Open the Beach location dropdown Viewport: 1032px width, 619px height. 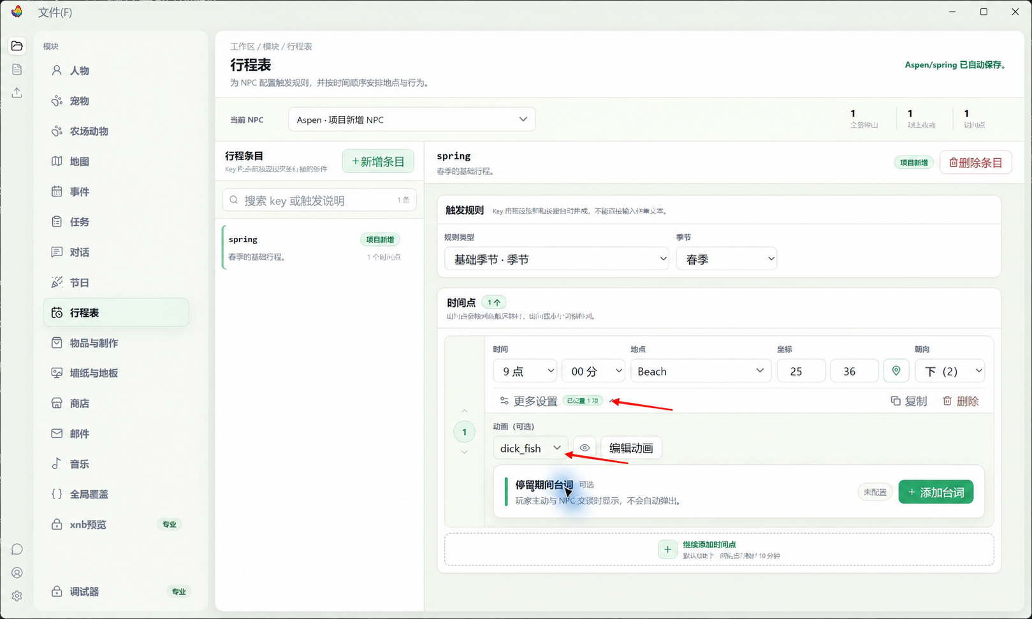tap(701, 371)
